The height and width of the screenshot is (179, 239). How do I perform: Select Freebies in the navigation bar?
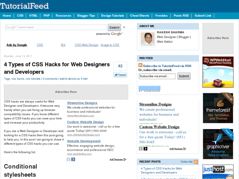pyautogui.click(x=161, y=16)
